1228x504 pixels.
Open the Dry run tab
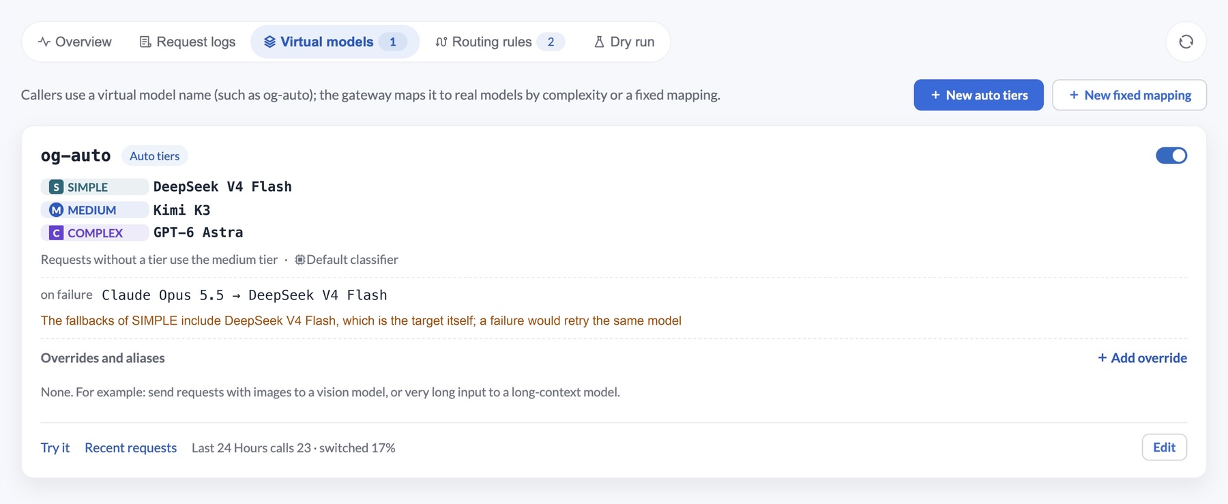[x=624, y=42]
